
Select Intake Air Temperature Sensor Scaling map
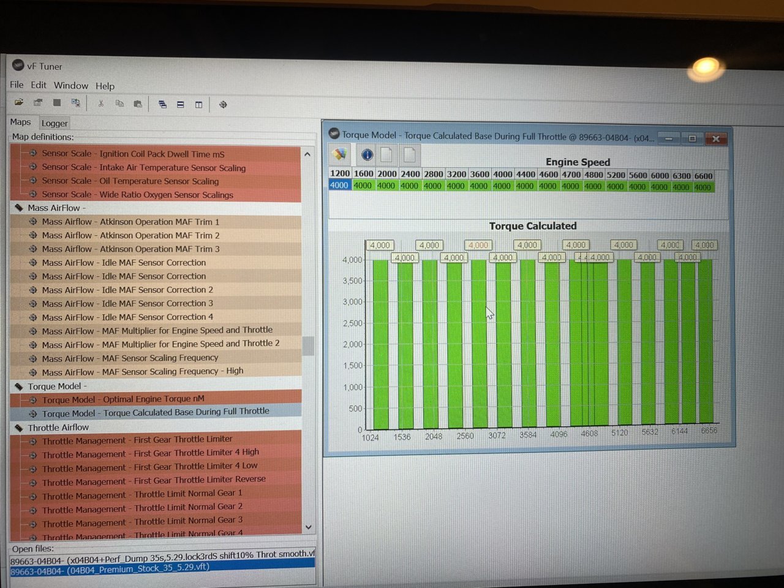click(143, 167)
